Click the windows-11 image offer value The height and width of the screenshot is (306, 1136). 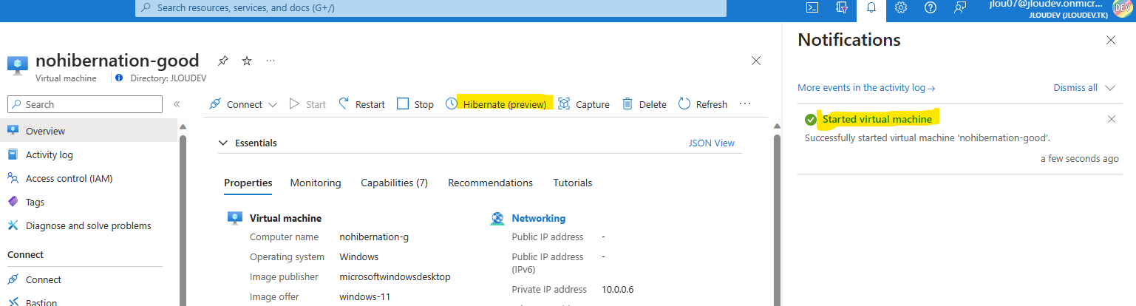point(364,296)
